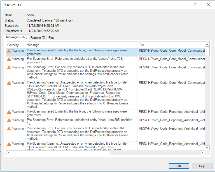Image resolution: width=215 pixels, height=172 pixels.
Task: Switch to the Reports (0) tab
Action: pyautogui.click(x=38, y=38)
